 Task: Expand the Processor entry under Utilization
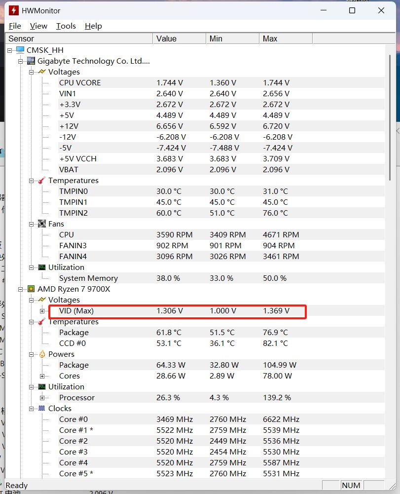point(42,397)
